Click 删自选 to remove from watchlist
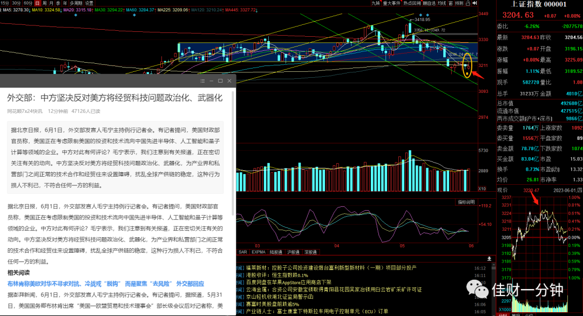583x316 pixels. [429, 3]
